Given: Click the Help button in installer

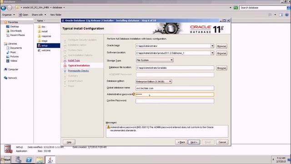Looking at the screenshot, I should tap(69, 142).
